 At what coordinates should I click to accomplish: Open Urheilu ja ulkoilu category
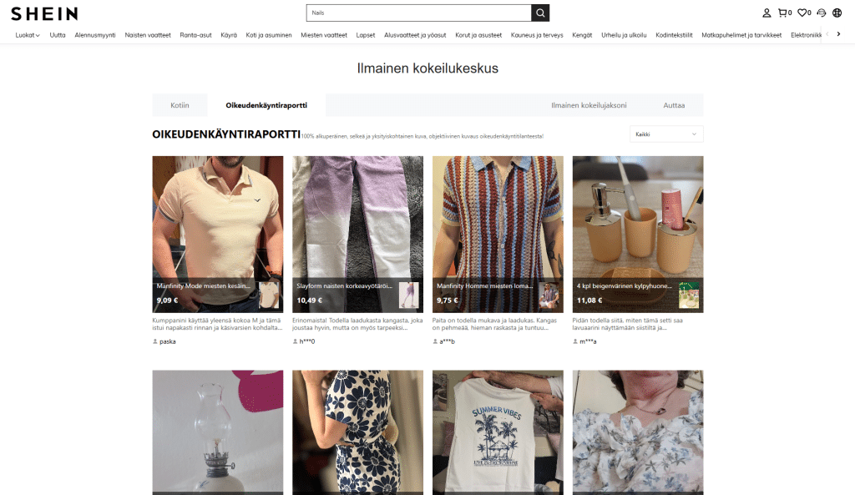[624, 35]
